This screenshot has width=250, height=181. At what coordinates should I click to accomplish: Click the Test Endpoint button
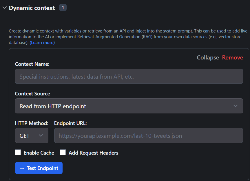tap(39, 168)
